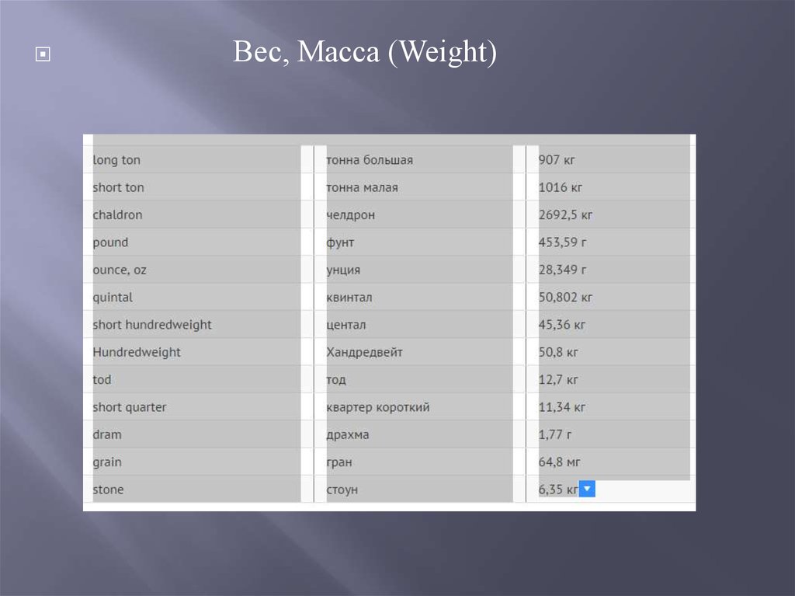Select the 'tod' table cell
795x596 pixels.
[x=102, y=380]
